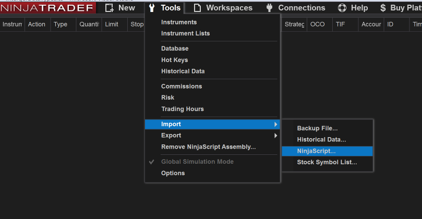The image size is (422, 219).
Task: Click the dollar sign Buy Platform icon
Action: [x=383, y=8]
